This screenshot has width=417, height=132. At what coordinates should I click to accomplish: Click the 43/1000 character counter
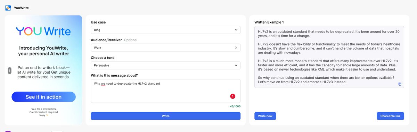click(235, 106)
